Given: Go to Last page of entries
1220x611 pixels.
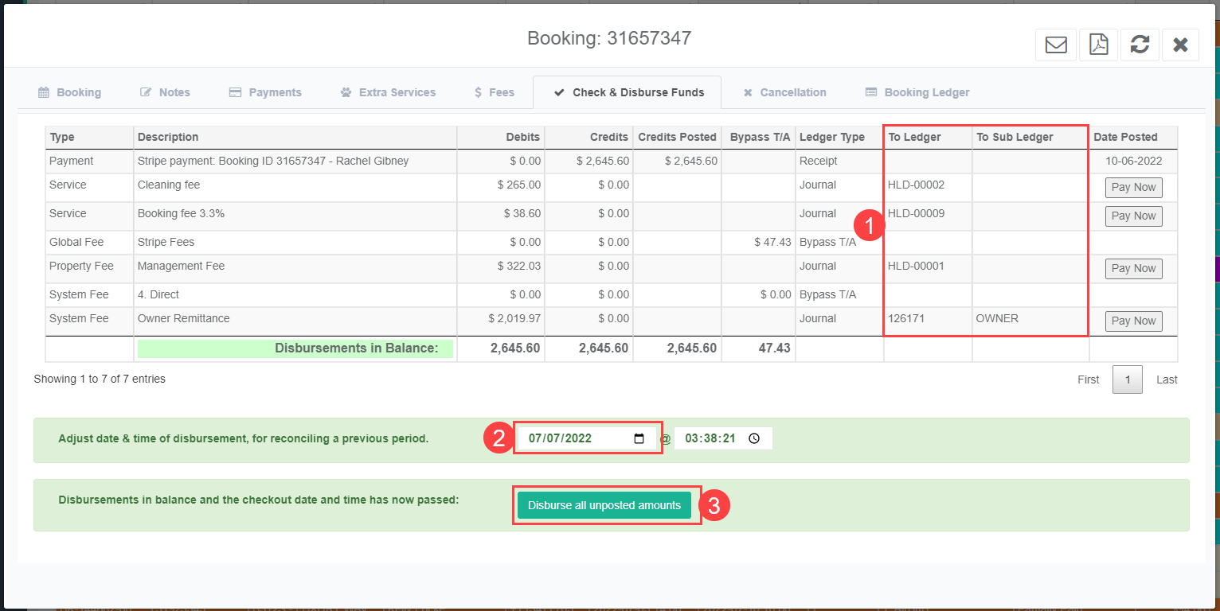Looking at the screenshot, I should [x=1167, y=379].
